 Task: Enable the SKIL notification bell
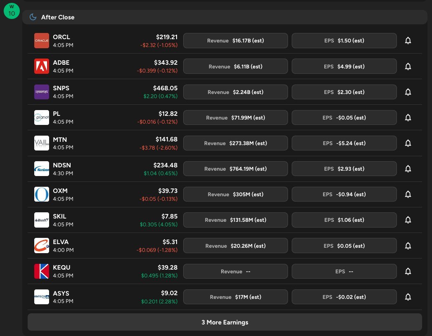click(408, 220)
